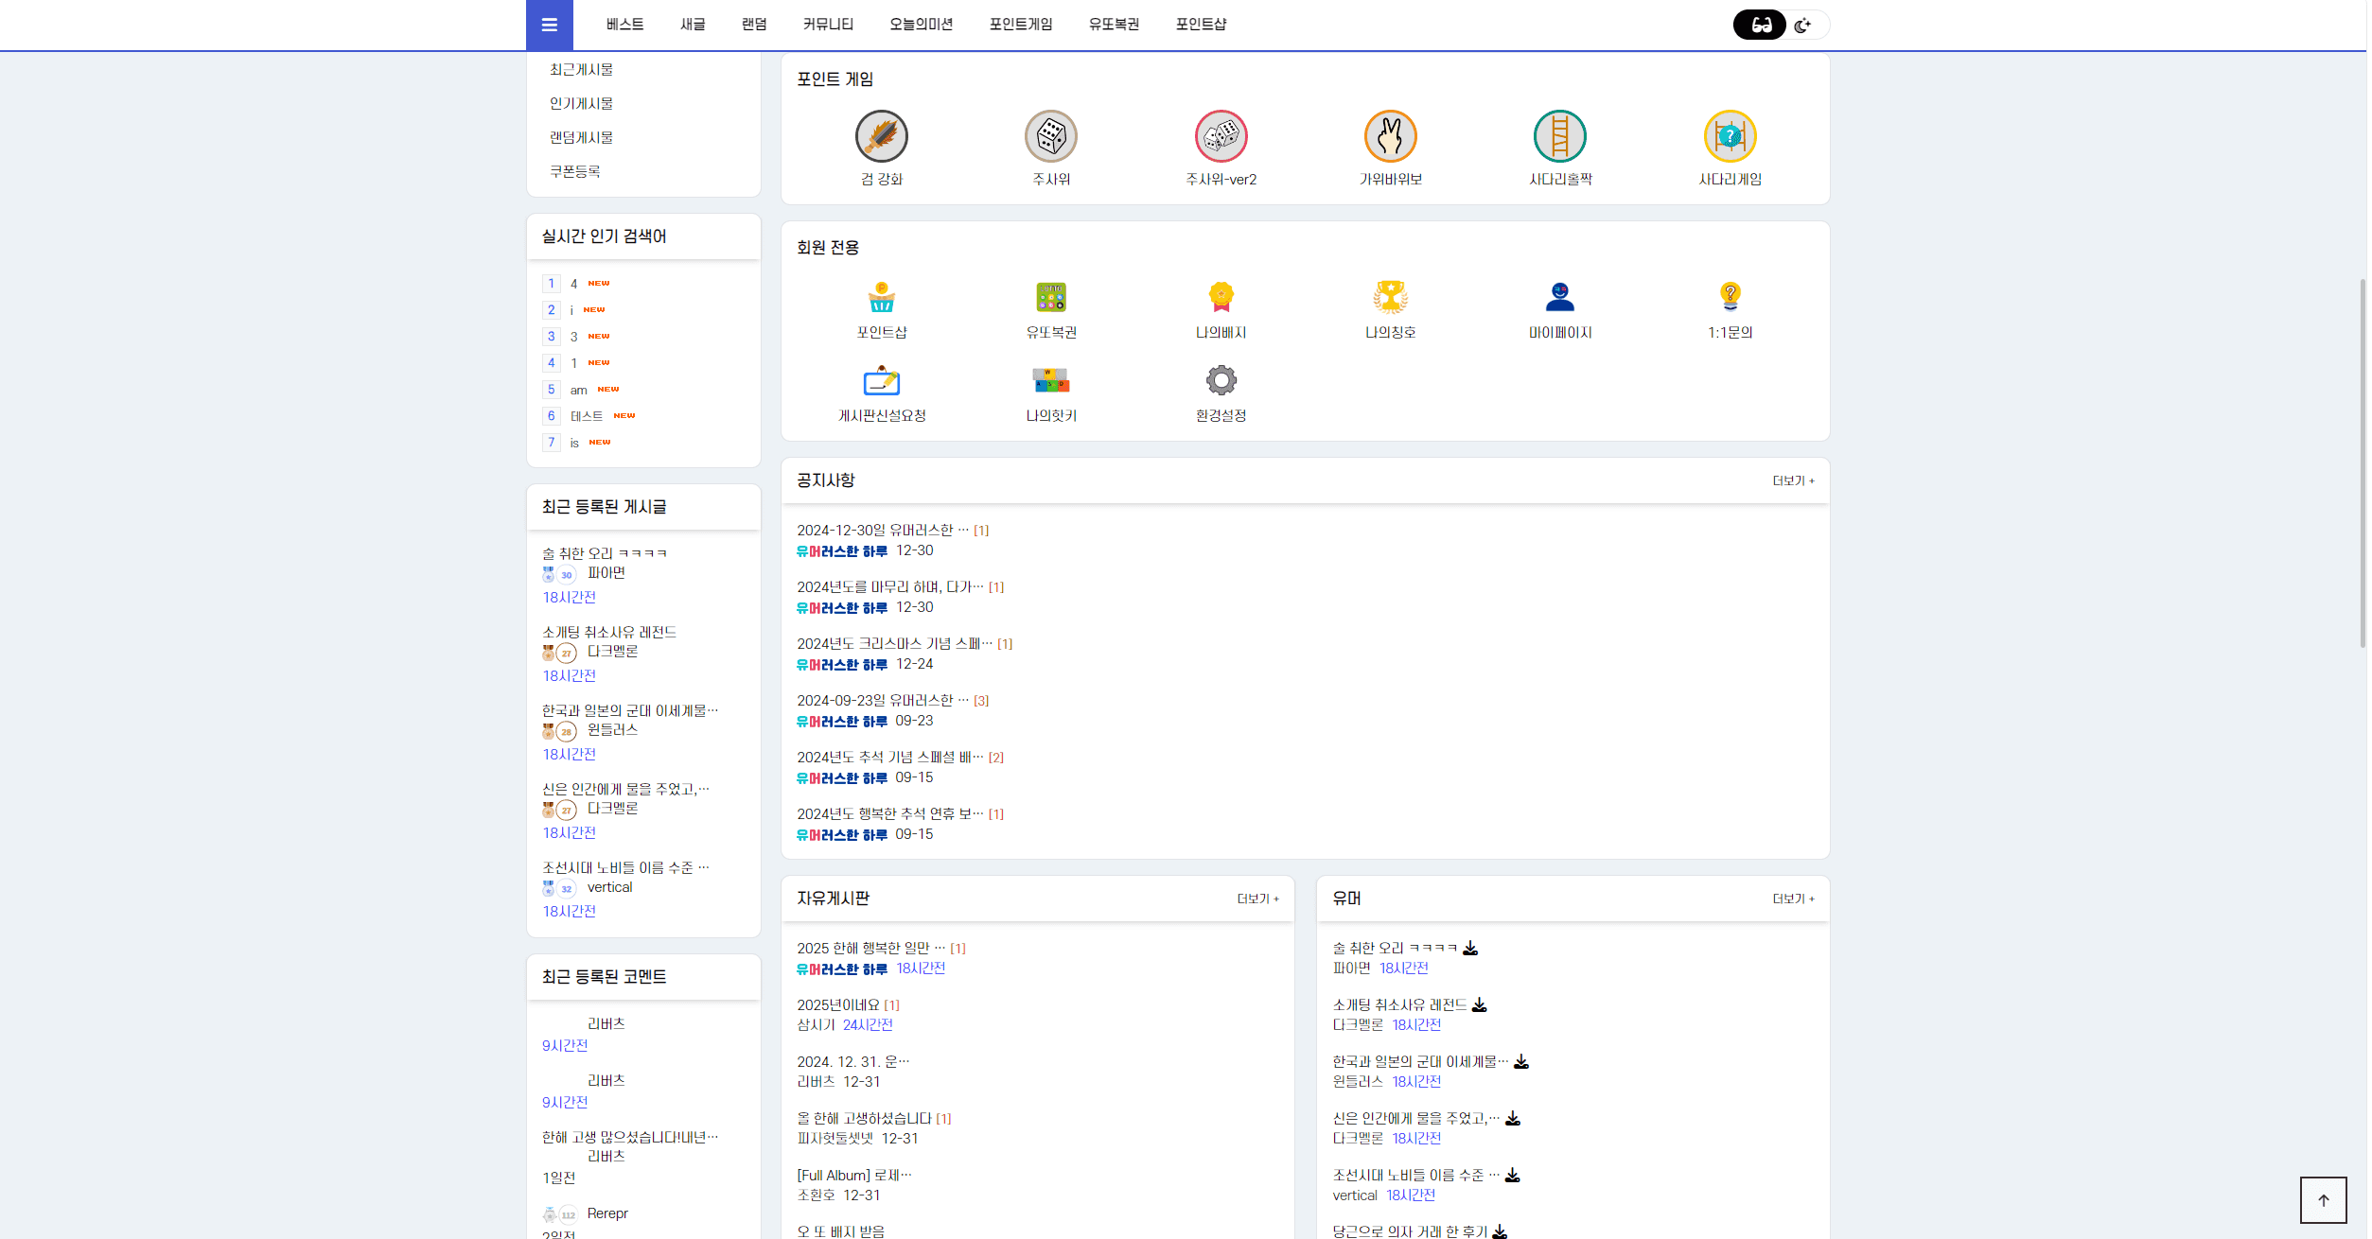
Task: Expand 자유게시판 via 더보기 +
Action: pyautogui.click(x=1257, y=899)
